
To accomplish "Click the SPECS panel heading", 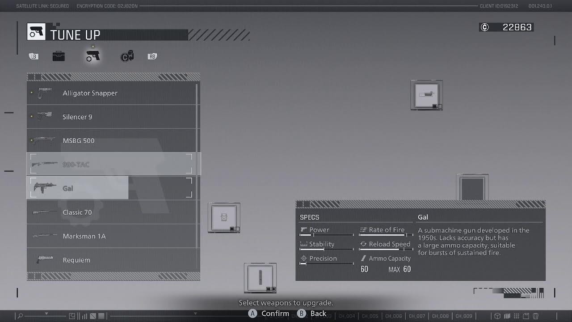I will 309,217.
